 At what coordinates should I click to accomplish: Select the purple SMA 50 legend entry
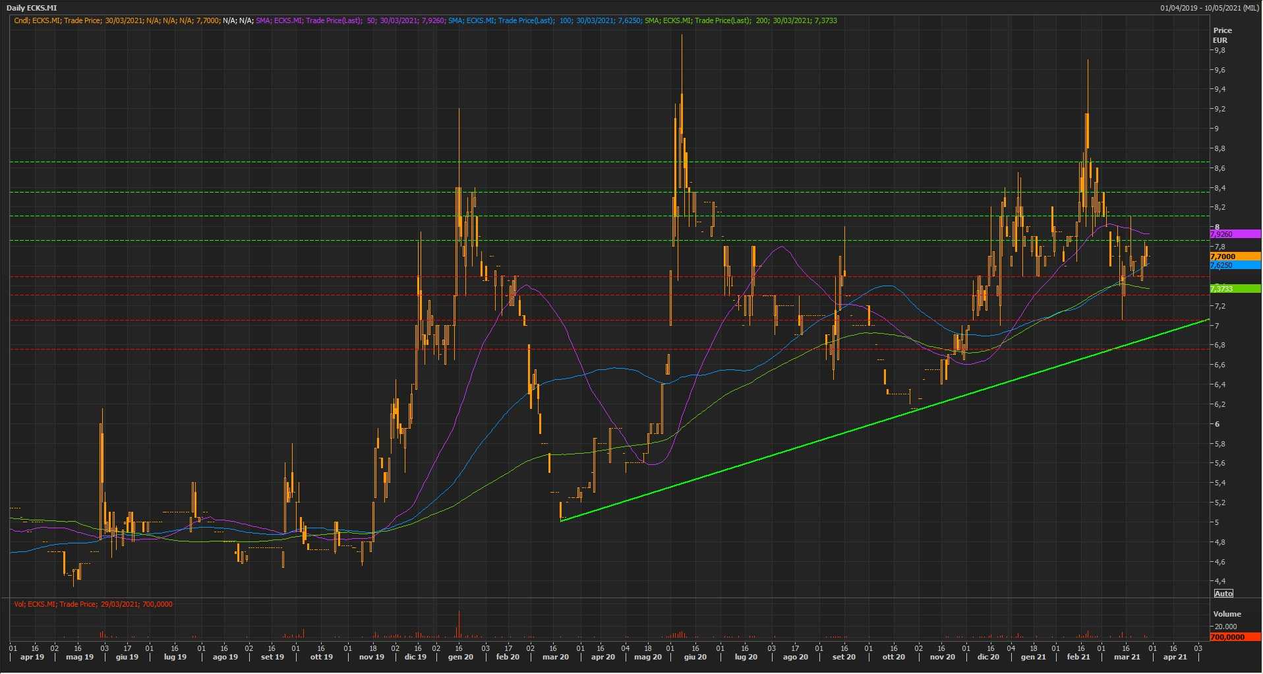coord(350,20)
